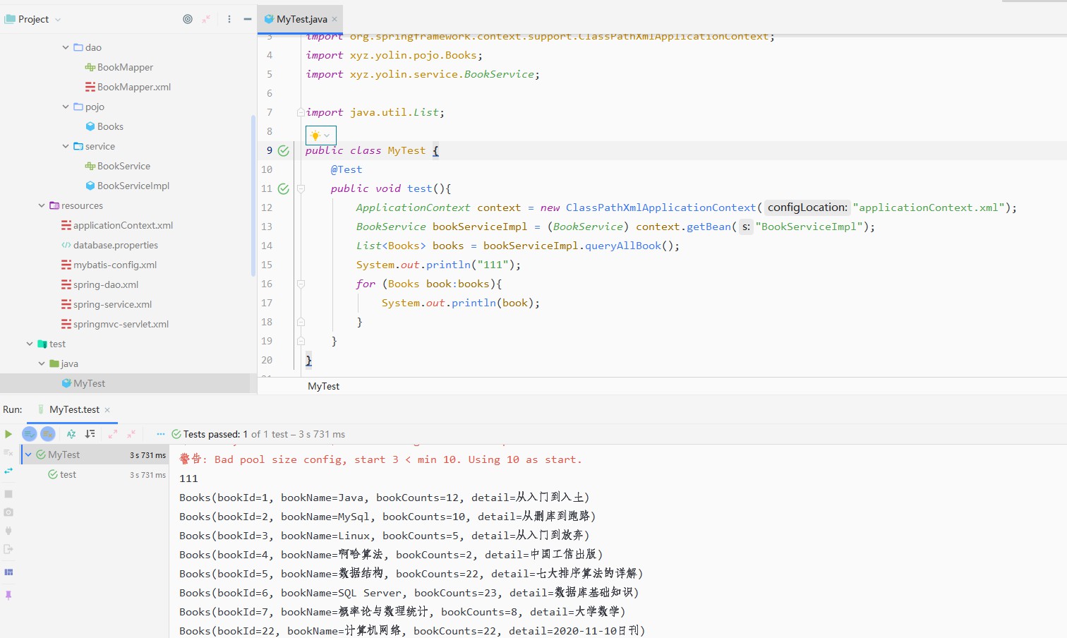Click the @Test annotation on line 10
The image size is (1067, 638).
[x=346, y=169]
